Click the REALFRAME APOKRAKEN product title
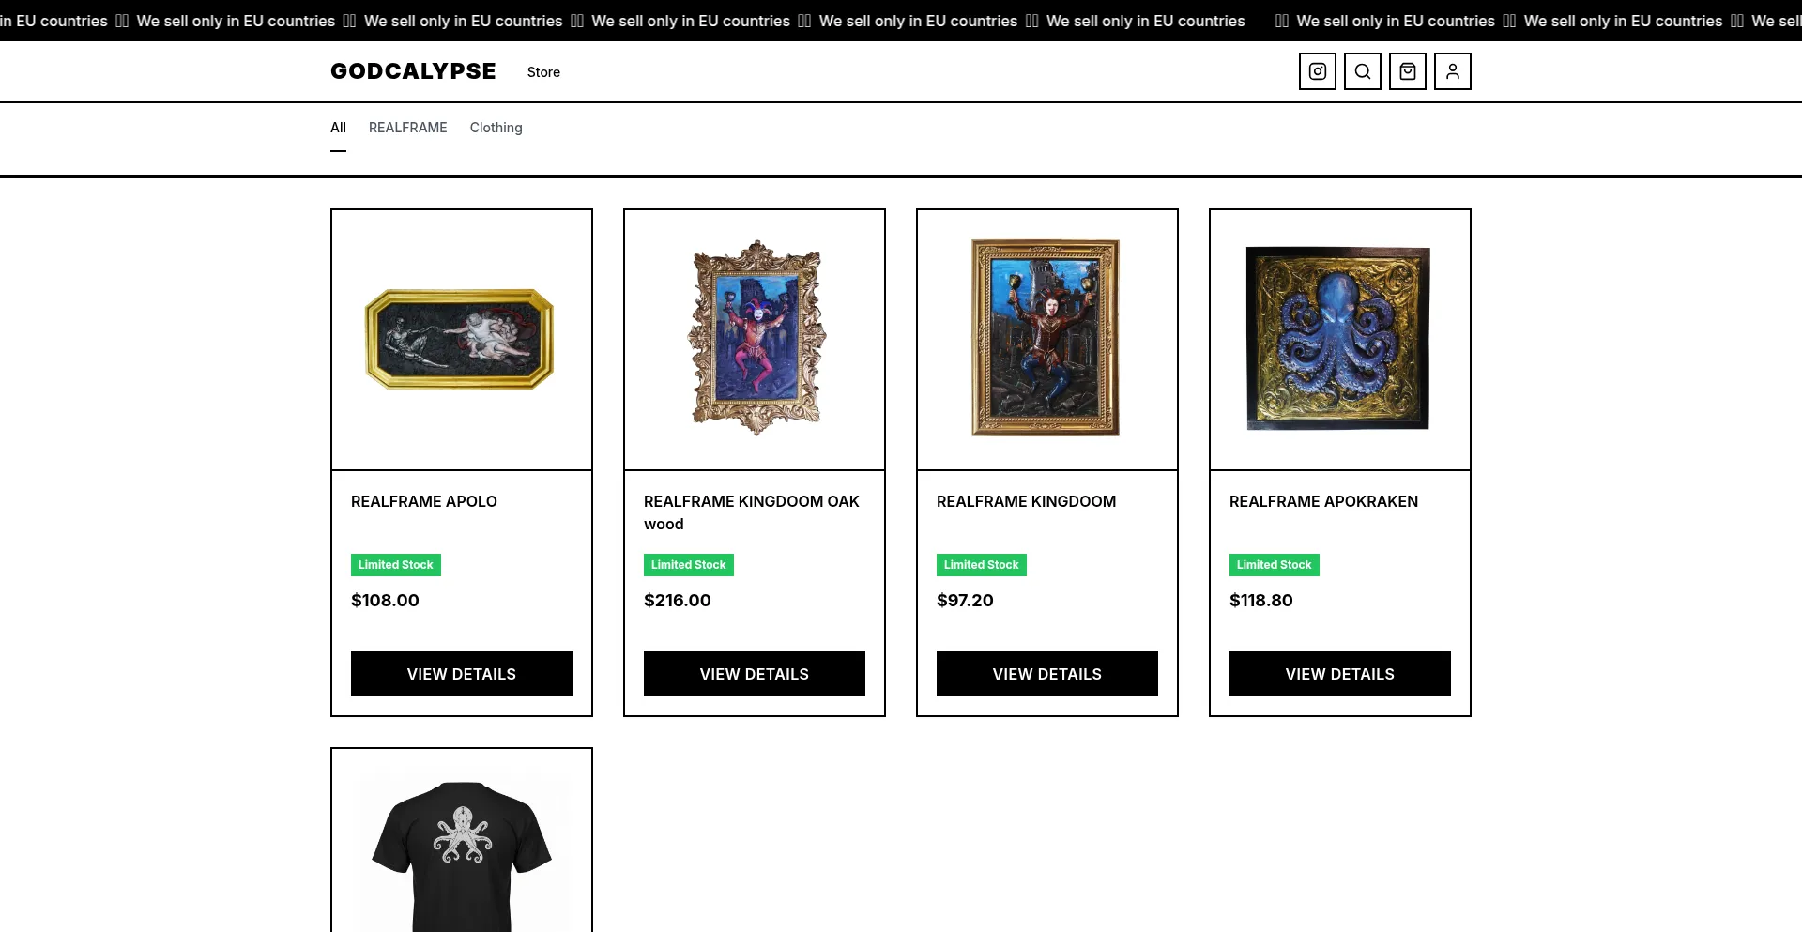The height and width of the screenshot is (932, 1802). (1323, 501)
